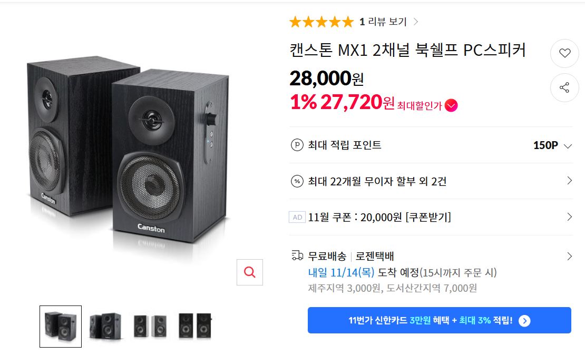Click the Shinhan card benefit banner

[x=439, y=320]
